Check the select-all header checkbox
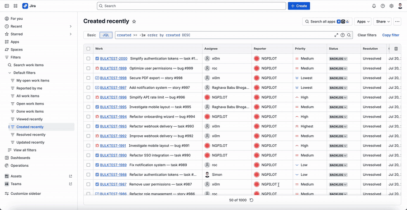The height and width of the screenshot is (210, 407). (x=88, y=49)
